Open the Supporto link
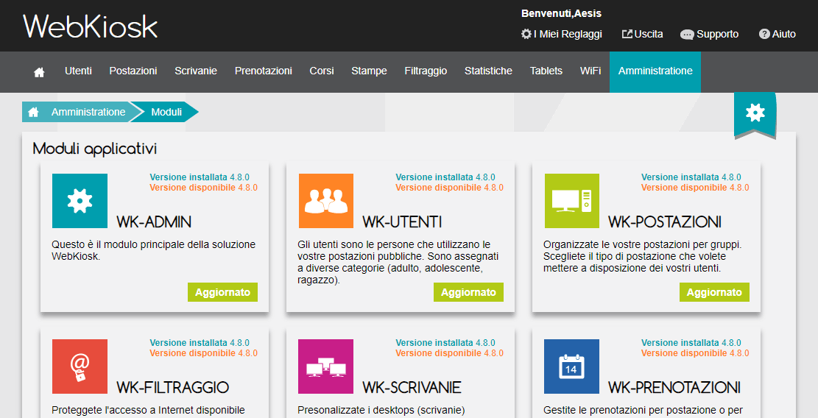The width and height of the screenshot is (818, 418). [710, 34]
